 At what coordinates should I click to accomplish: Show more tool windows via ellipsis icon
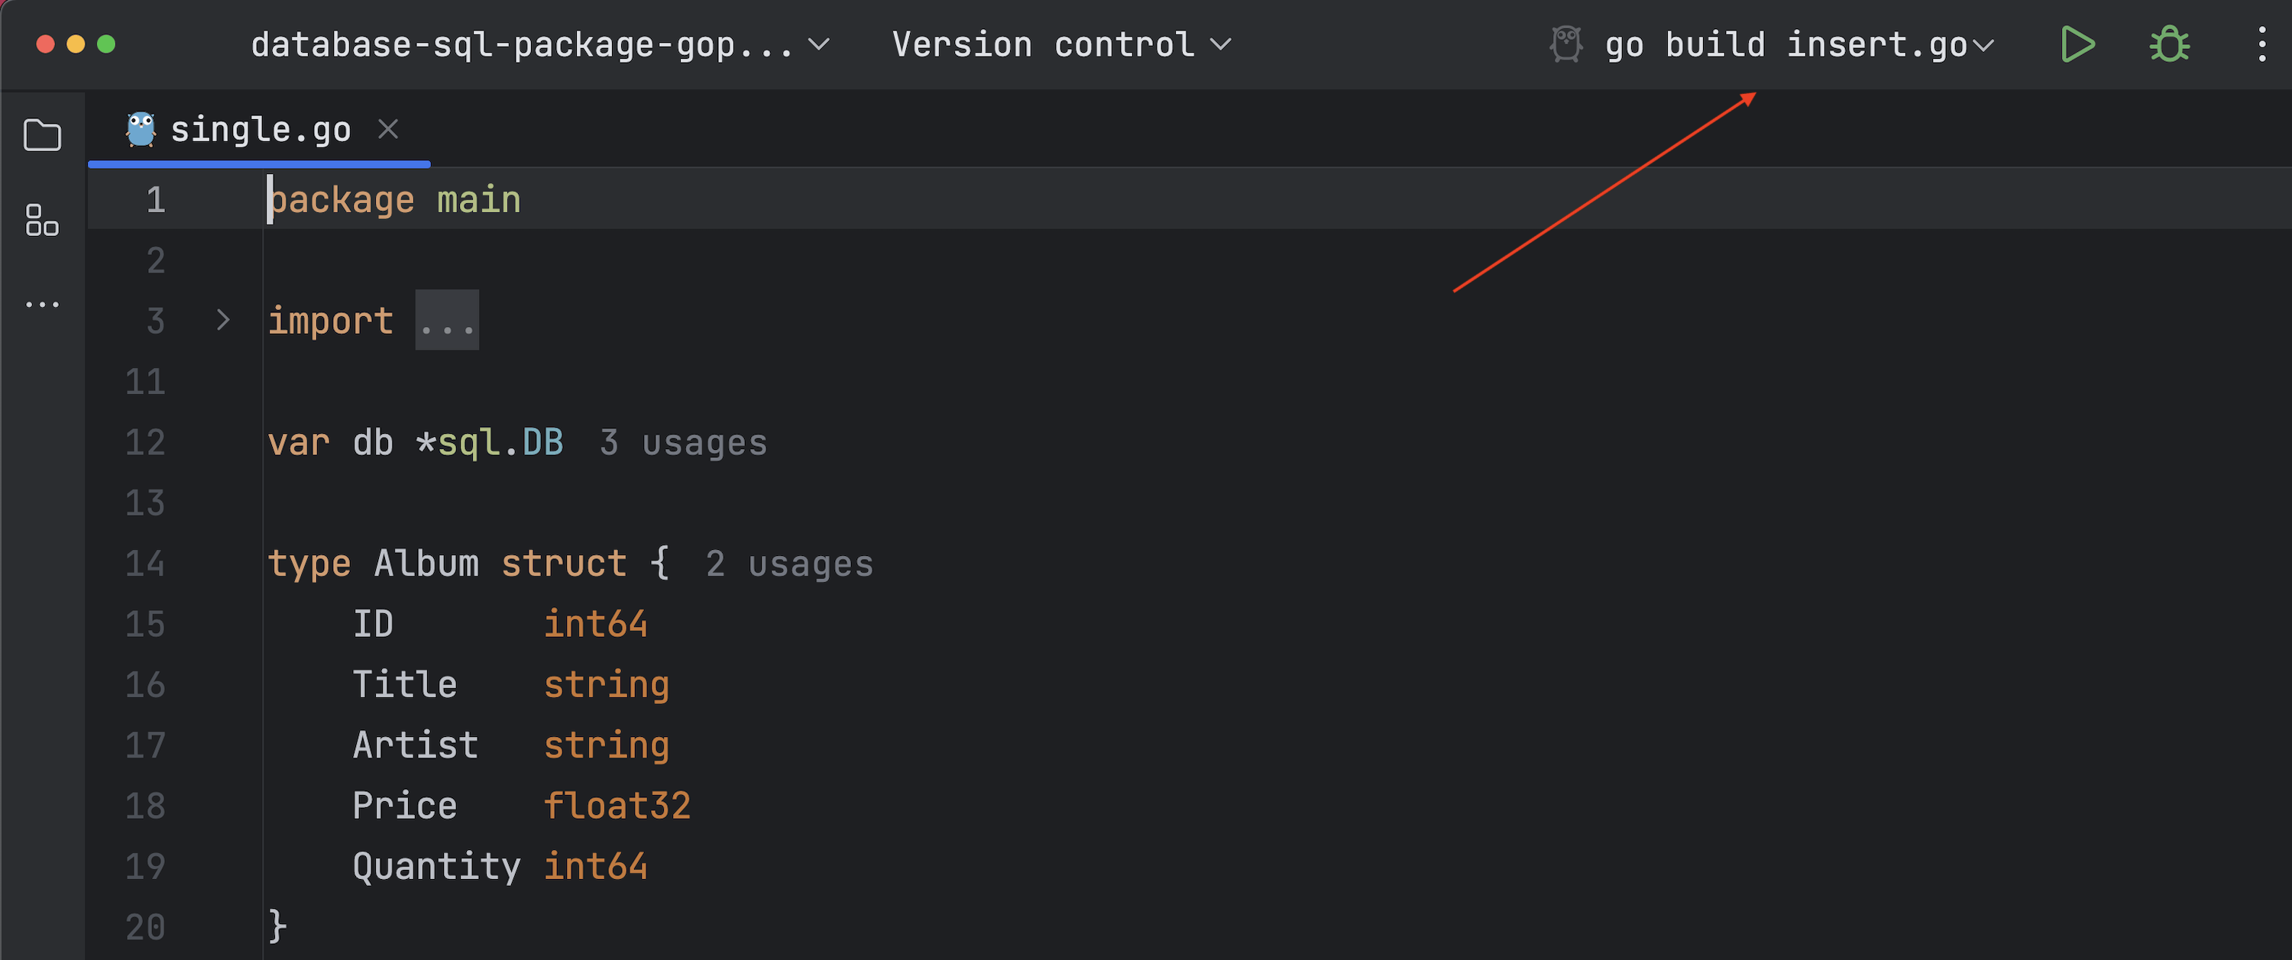click(x=42, y=304)
